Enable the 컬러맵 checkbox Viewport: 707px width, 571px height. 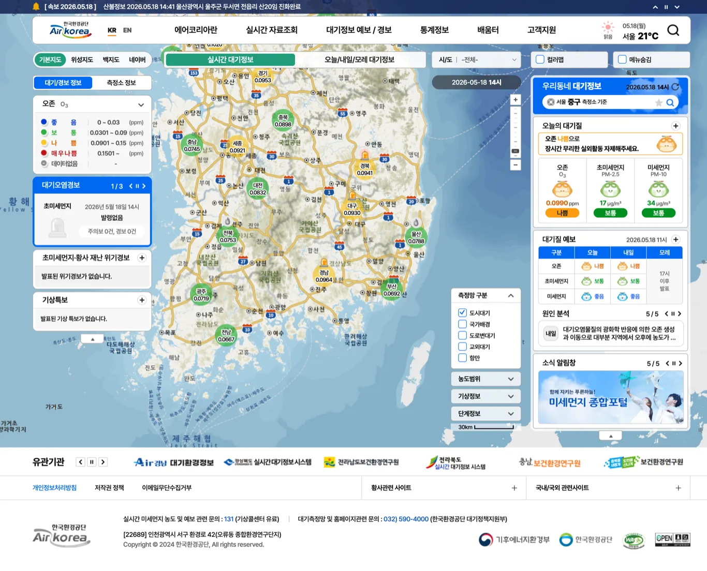540,59
